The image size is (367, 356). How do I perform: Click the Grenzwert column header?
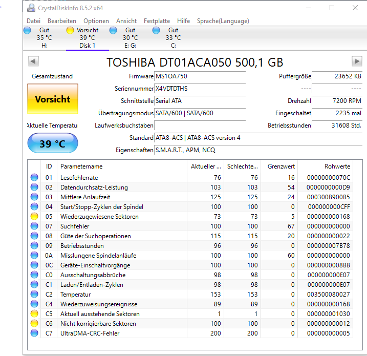[x=279, y=166]
